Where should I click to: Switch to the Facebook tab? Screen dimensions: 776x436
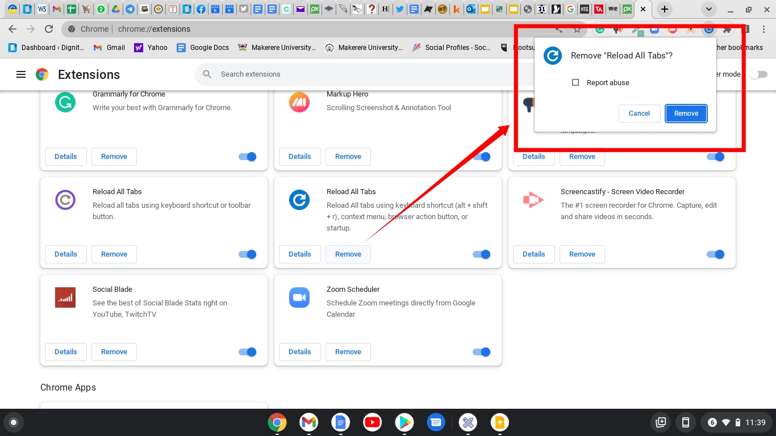[201, 9]
